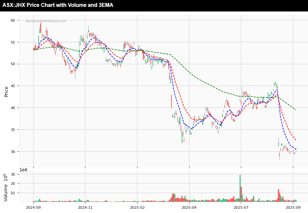The height and width of the screenshot is (213, 308).
Task: Select the 2024-11 date label
Action: (85, 207)
